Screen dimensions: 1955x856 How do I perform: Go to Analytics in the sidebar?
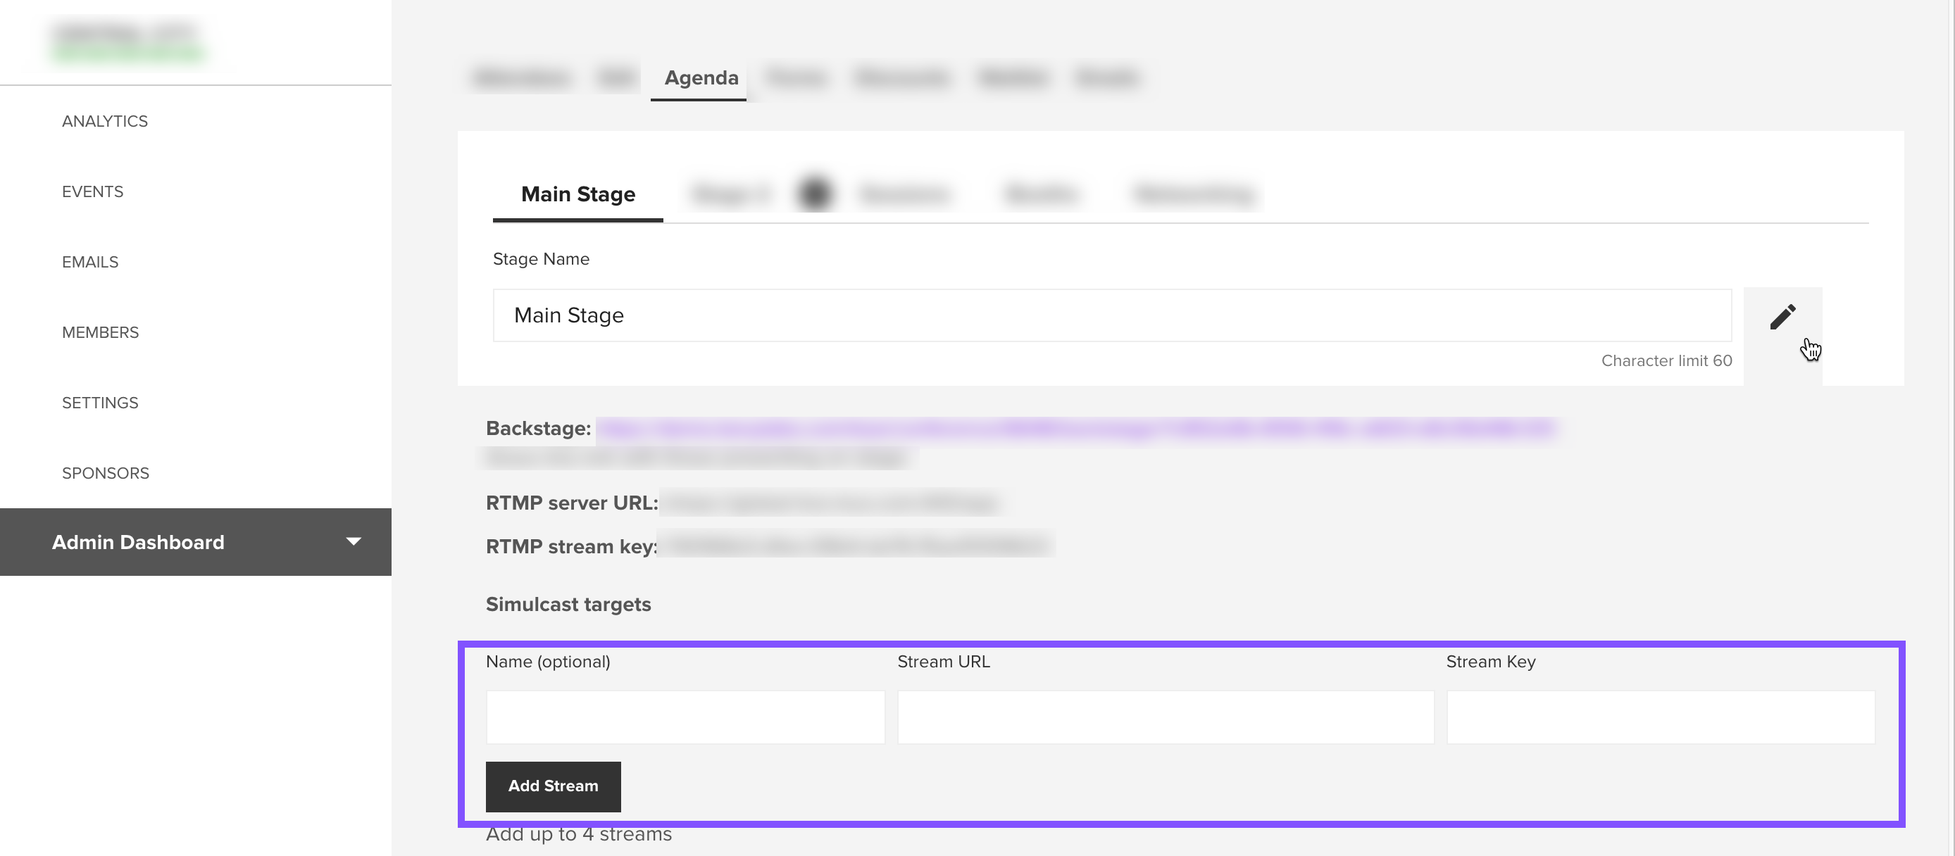click(105, 121)
